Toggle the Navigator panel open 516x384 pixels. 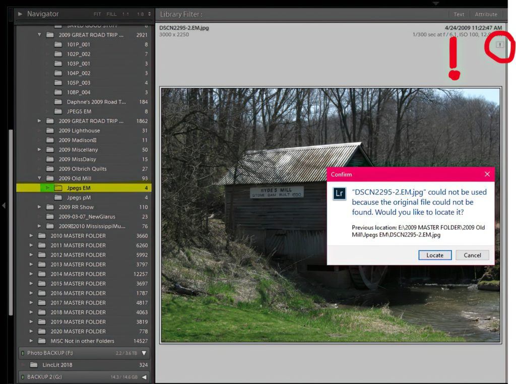point(20,14)
